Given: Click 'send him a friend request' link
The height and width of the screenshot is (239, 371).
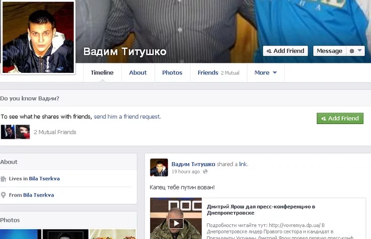Looking at the screenshot, I should pos(127,116).
